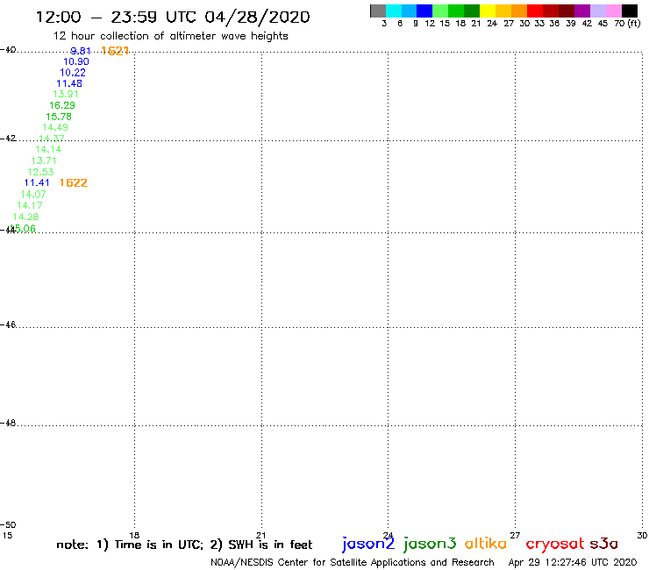The width and height of the screenshot is (649, 570).
Task: Select the wave height value 13.91
Action: 66,95
